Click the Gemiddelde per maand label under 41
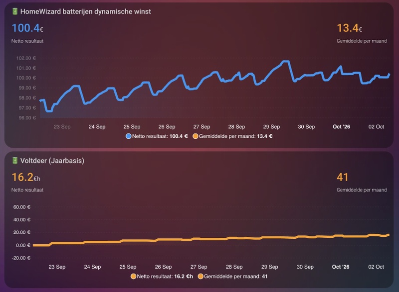The height and width of the screenshot is (292, 399). (x=362, y=190)
